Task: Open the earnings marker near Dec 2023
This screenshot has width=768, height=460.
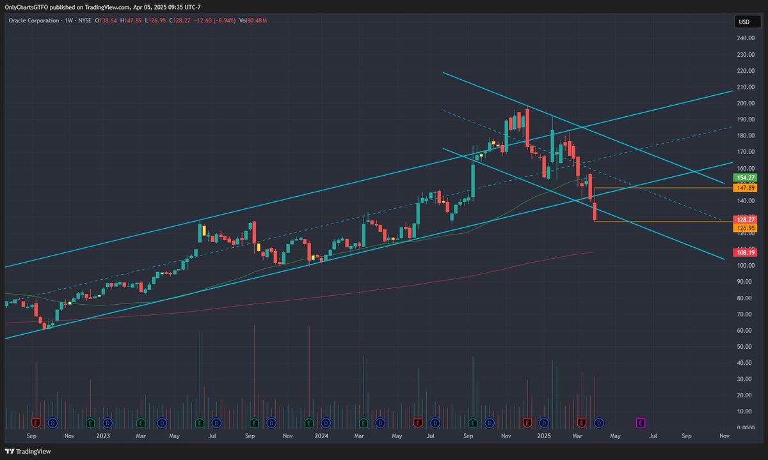Action: coord(309,422)
